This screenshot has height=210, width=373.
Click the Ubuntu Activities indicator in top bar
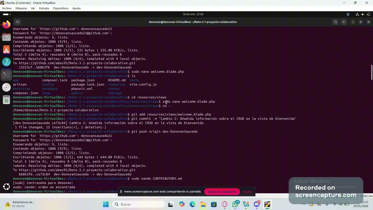pos(6,14)
